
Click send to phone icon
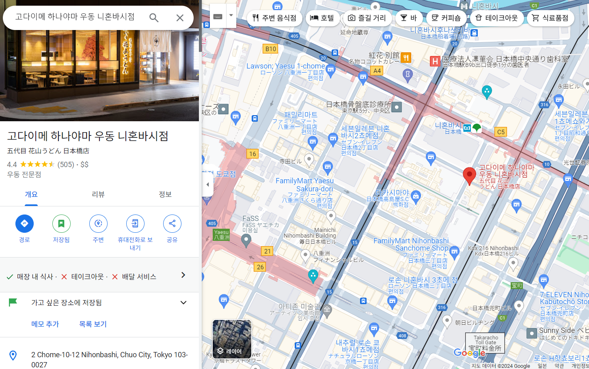(135, 223)
